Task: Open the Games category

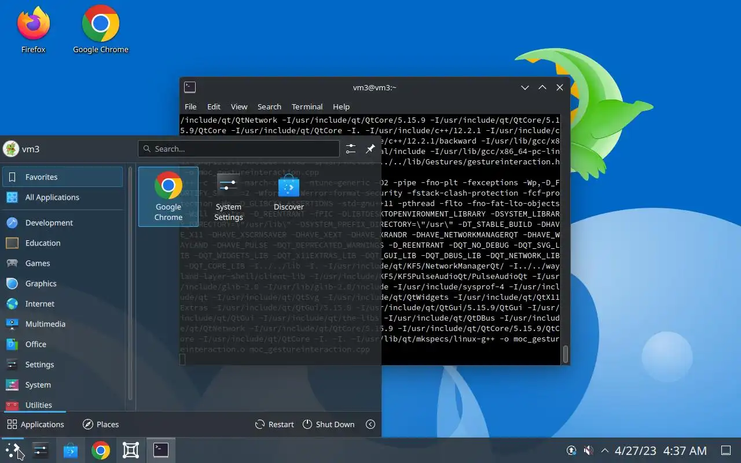Action: click(x=63, y=263)
